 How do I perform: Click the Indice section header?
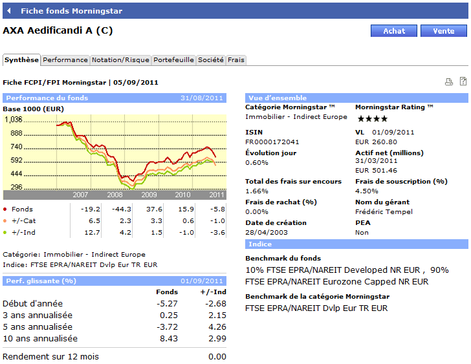356,244
